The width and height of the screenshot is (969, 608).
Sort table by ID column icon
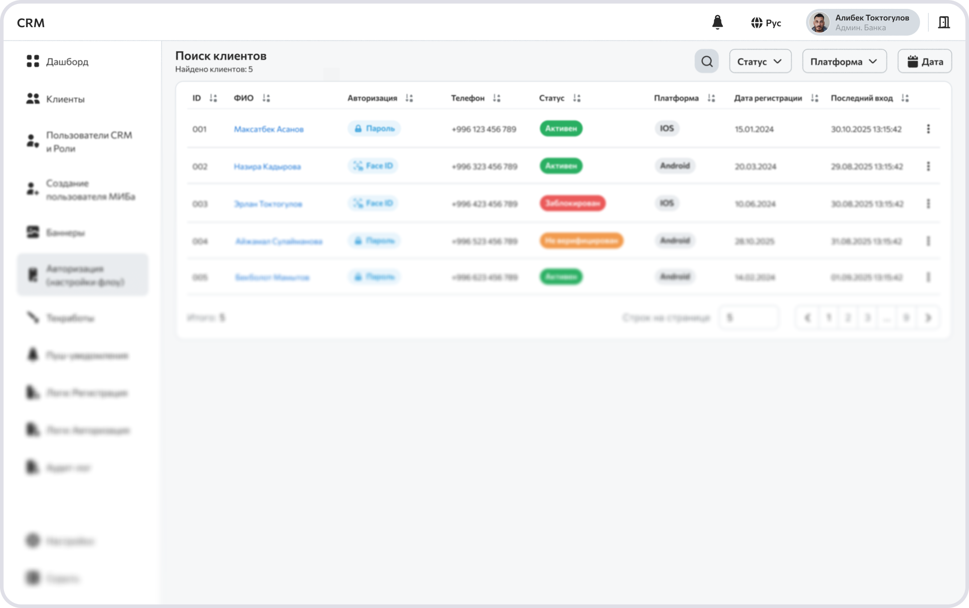(x=213, y=98)
